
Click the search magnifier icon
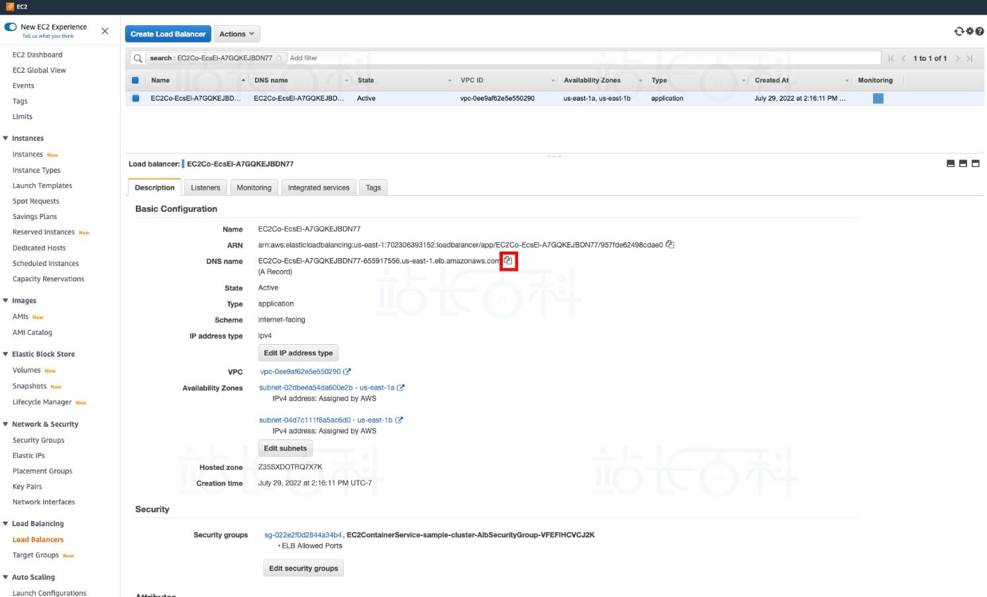(x=138, y=58)
